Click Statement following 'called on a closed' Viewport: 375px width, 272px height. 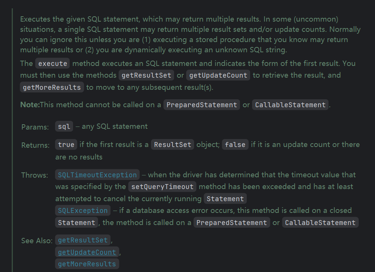coord(76,223)
